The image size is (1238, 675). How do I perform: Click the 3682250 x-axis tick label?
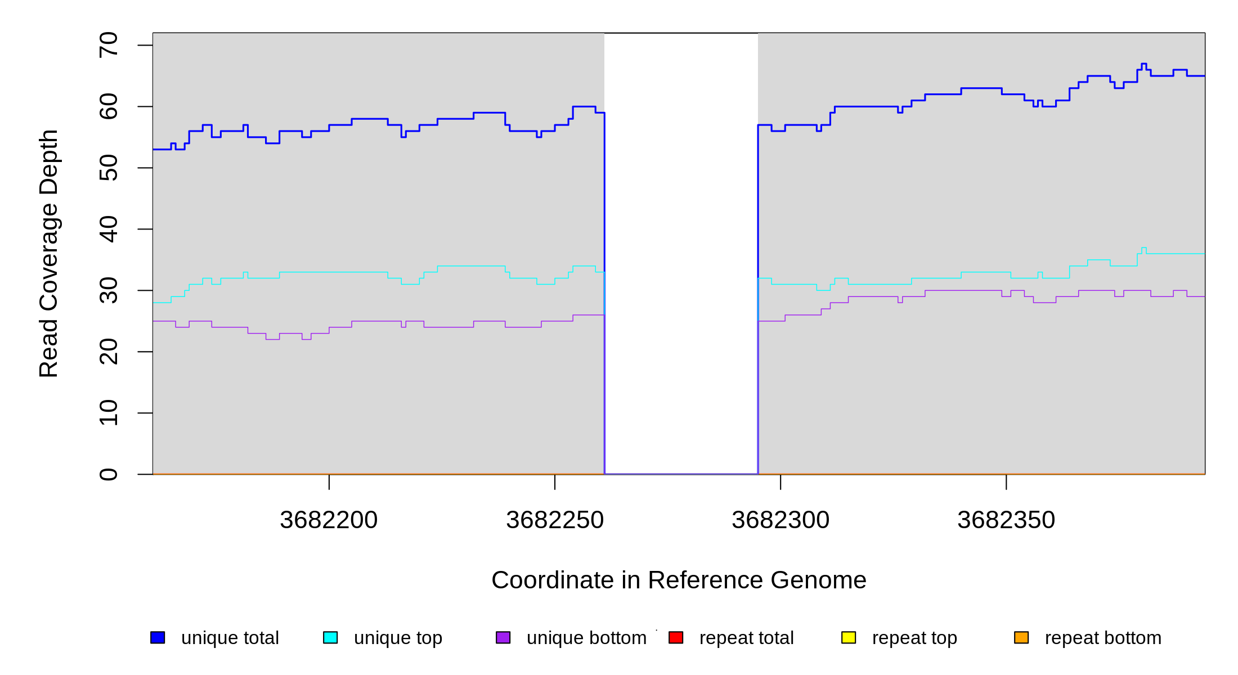(555, 520)
